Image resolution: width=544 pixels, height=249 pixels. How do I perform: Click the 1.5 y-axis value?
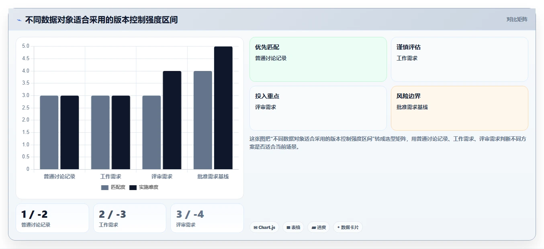click(x=25, y=132)
